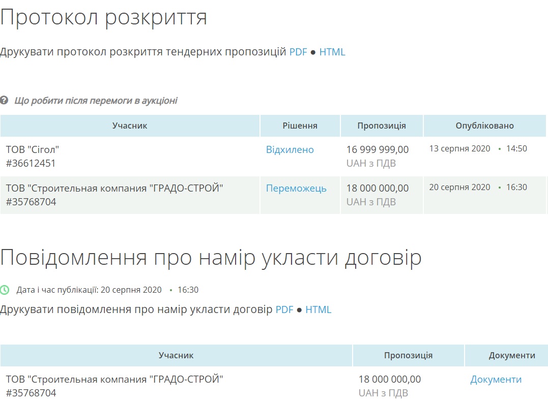Select 20 серпня 2020 in the Опубліковано column
Screen dimensions: 548x403
click(459, 188)
